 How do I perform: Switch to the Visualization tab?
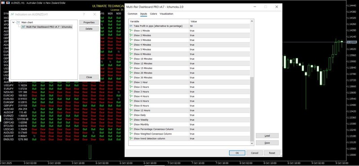(166, 14)
